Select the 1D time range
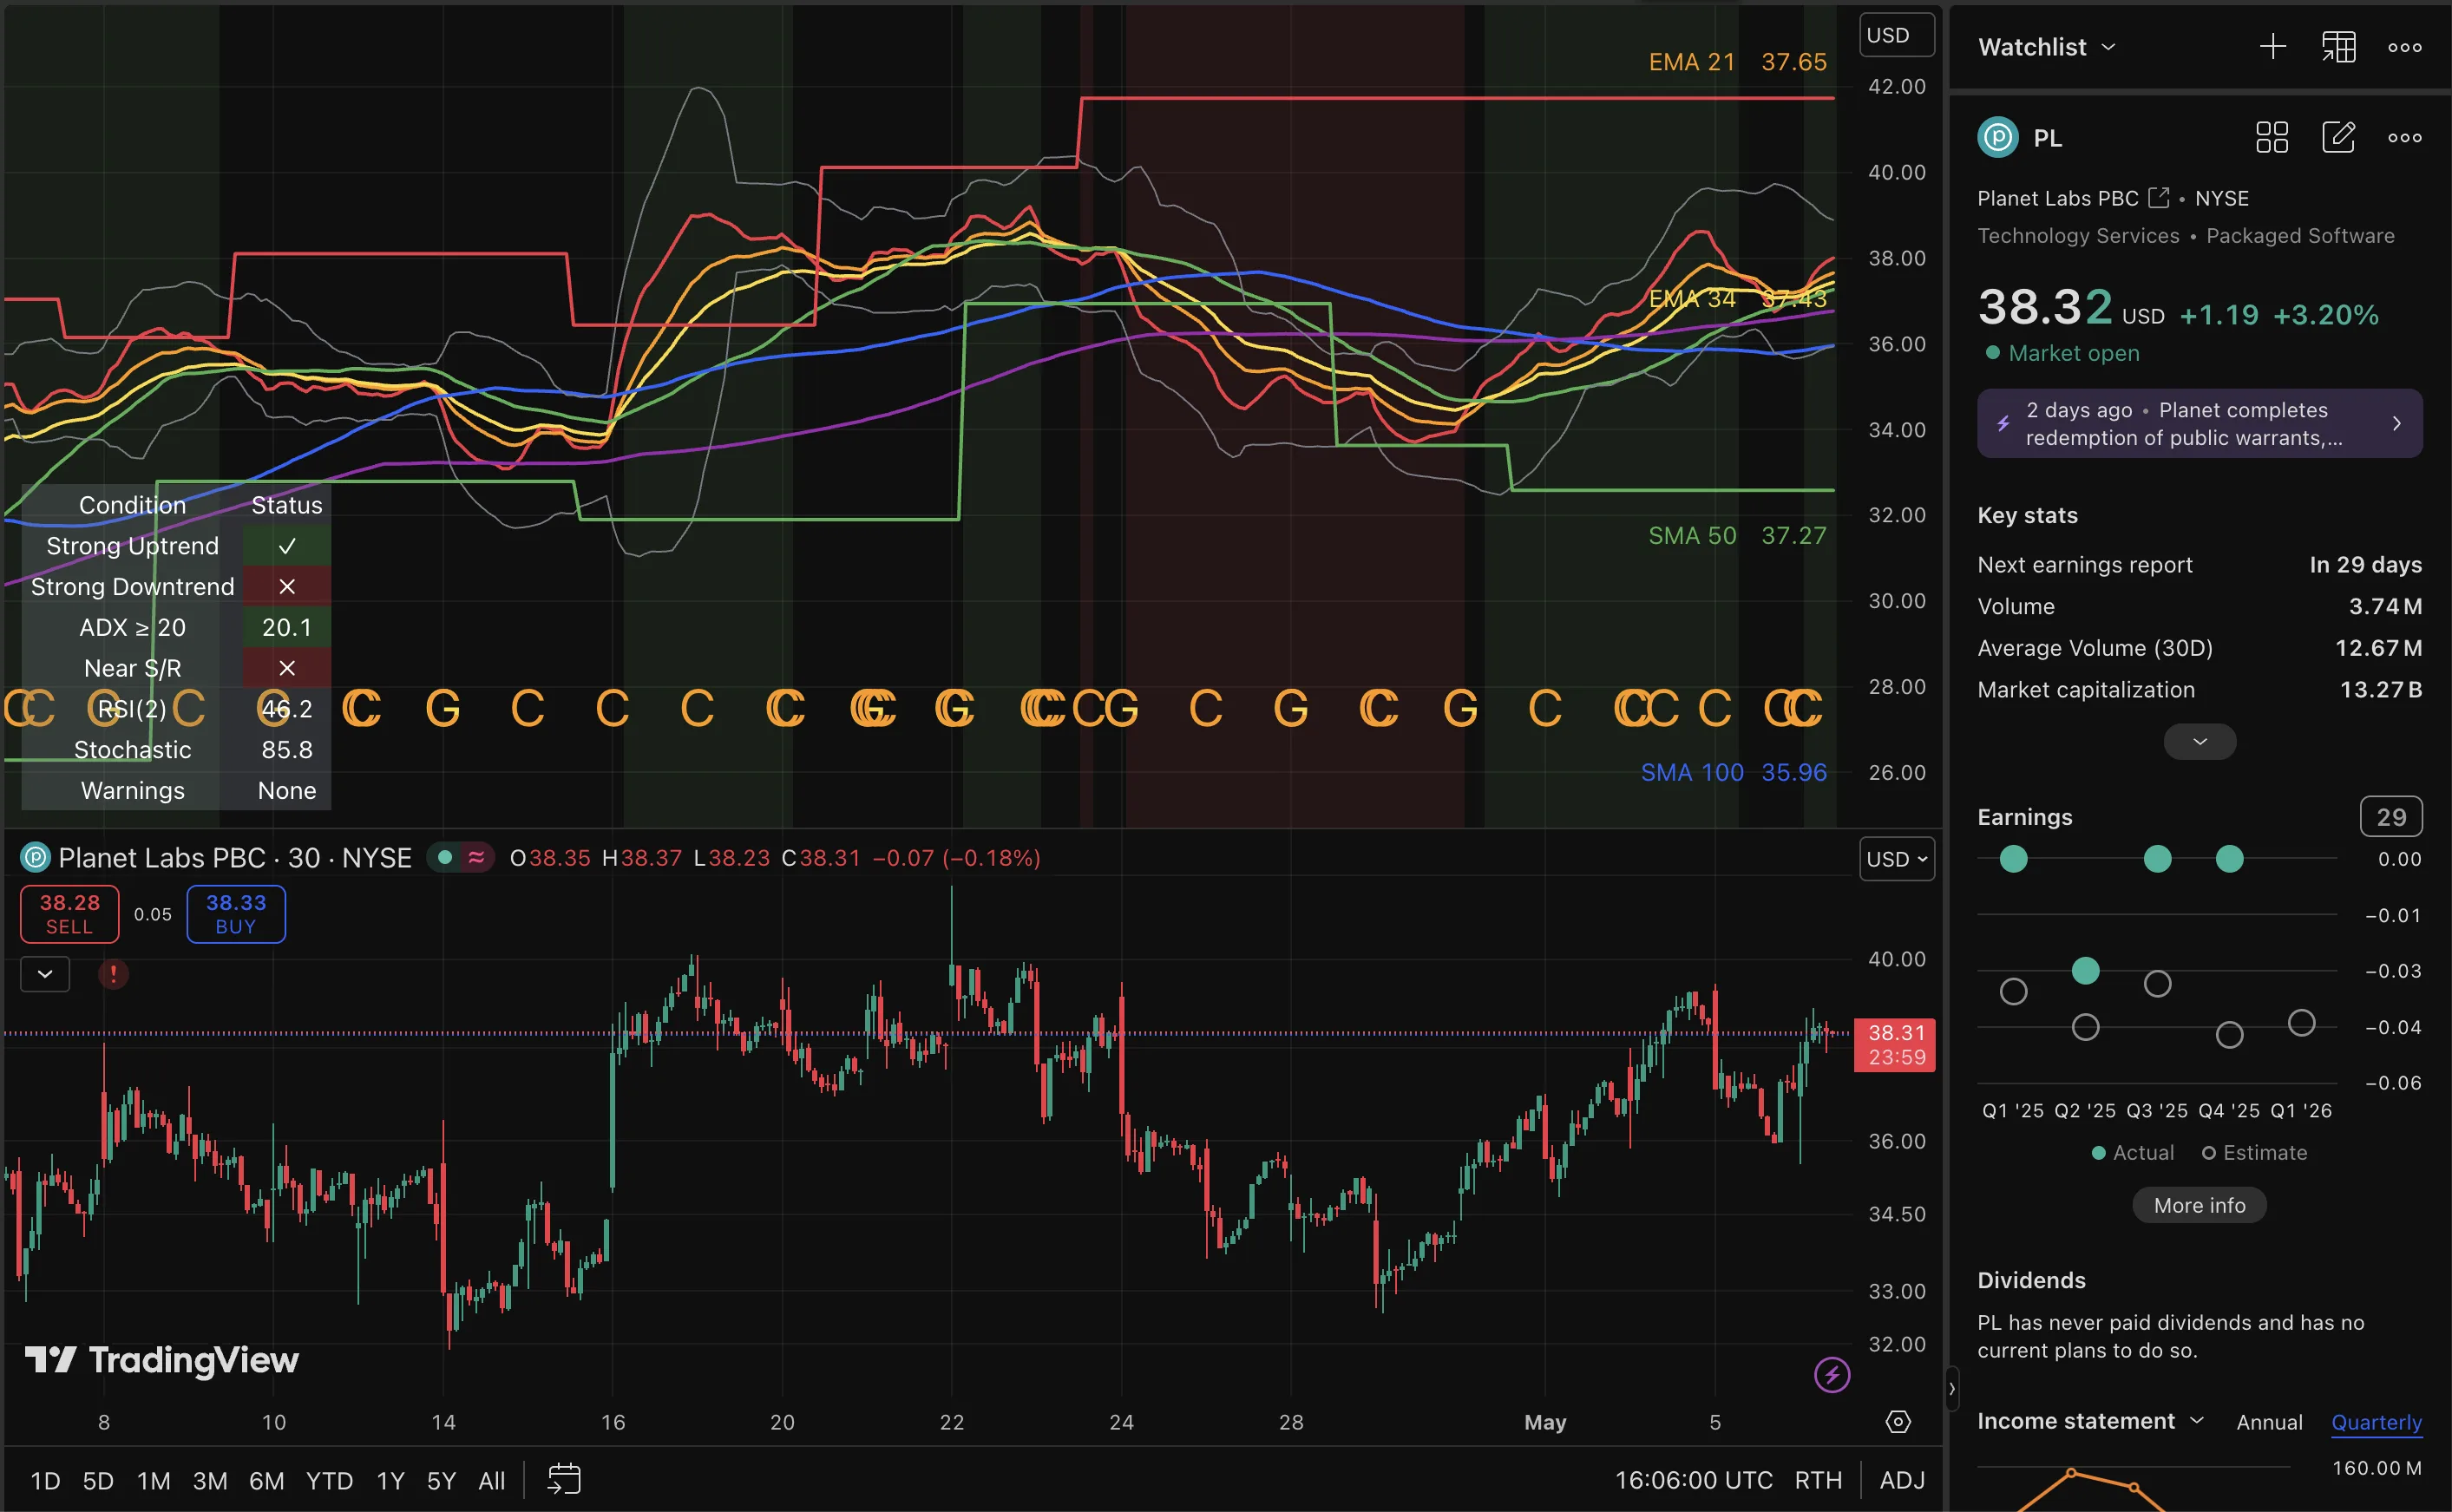Screen dimensions: 2452x1512 click(x=45, y=1480)
